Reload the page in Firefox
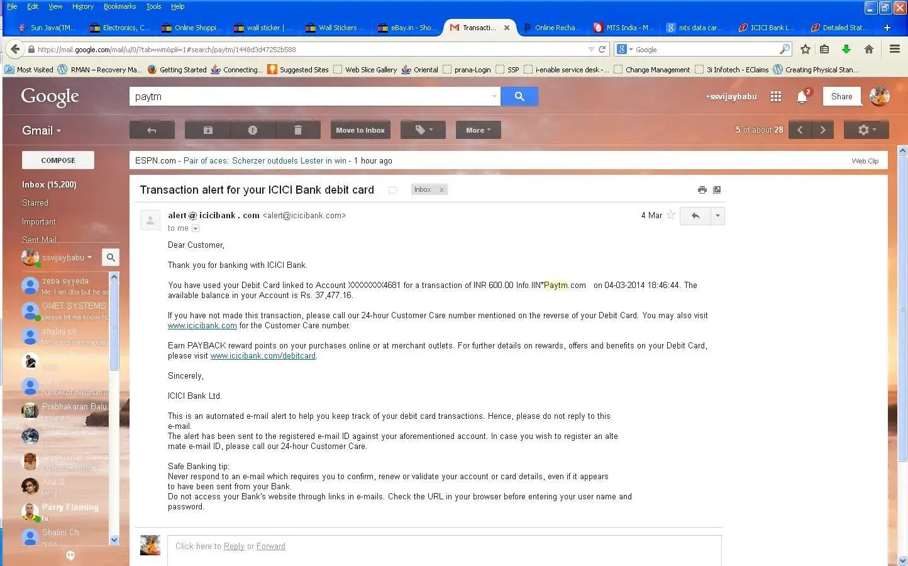 click(602, 49)
